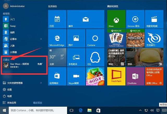Open 地图 maps app

[22, 32]
